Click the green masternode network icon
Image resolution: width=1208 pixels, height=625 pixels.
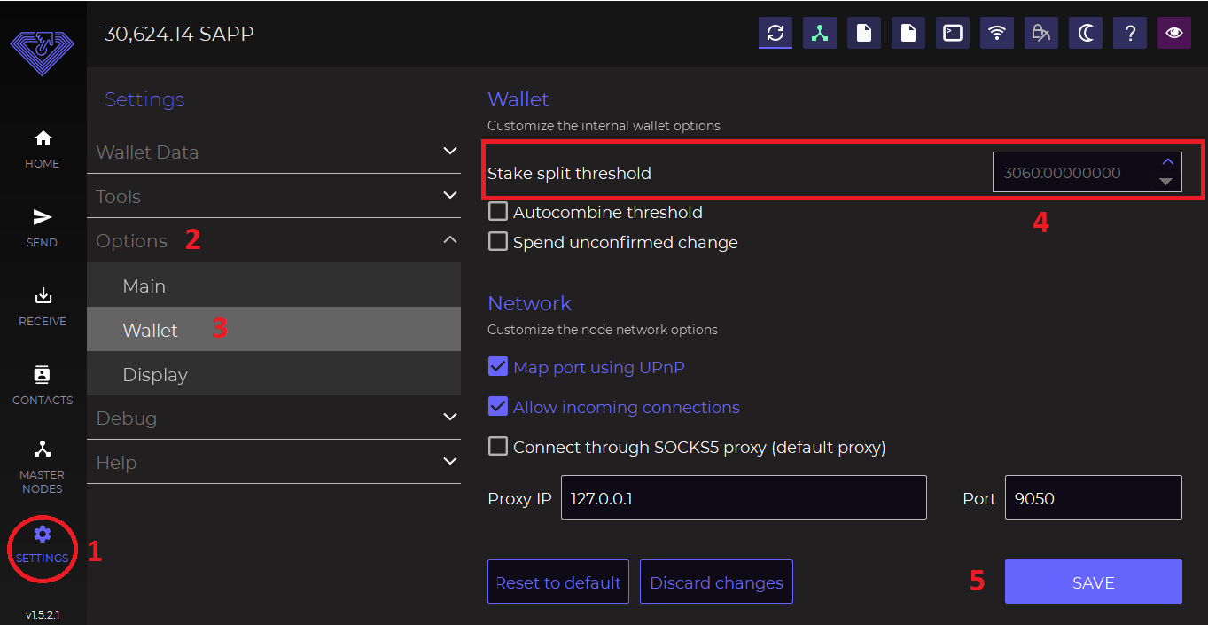(820, 34)
